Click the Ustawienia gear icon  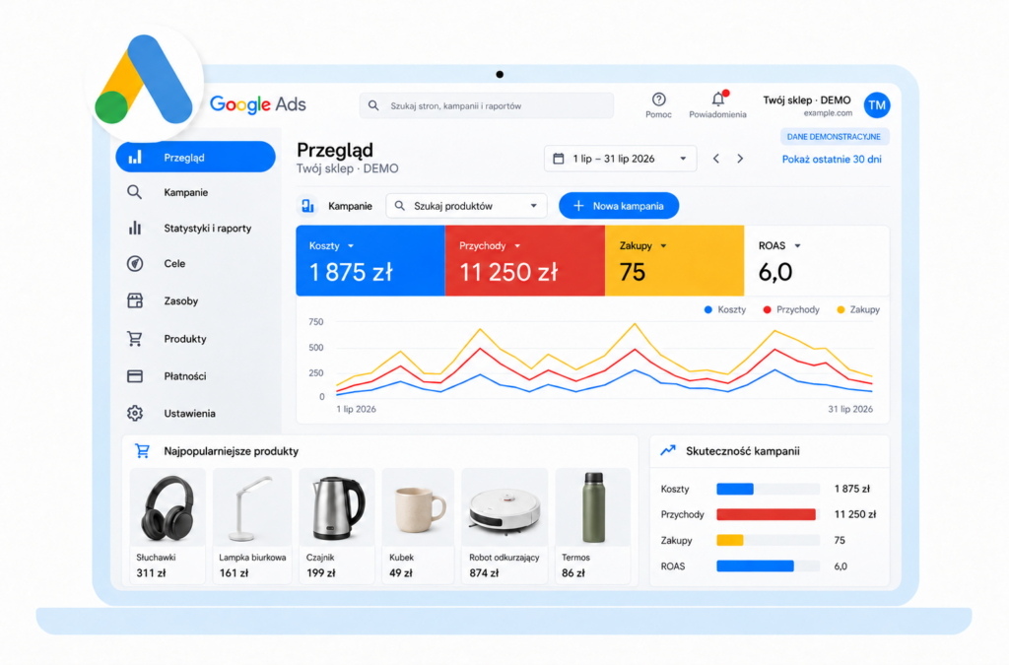coord(134,413)
